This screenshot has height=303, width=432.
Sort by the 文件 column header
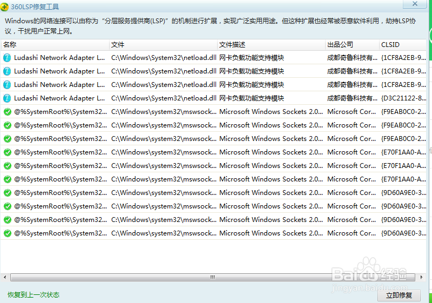tap(163, 45)
